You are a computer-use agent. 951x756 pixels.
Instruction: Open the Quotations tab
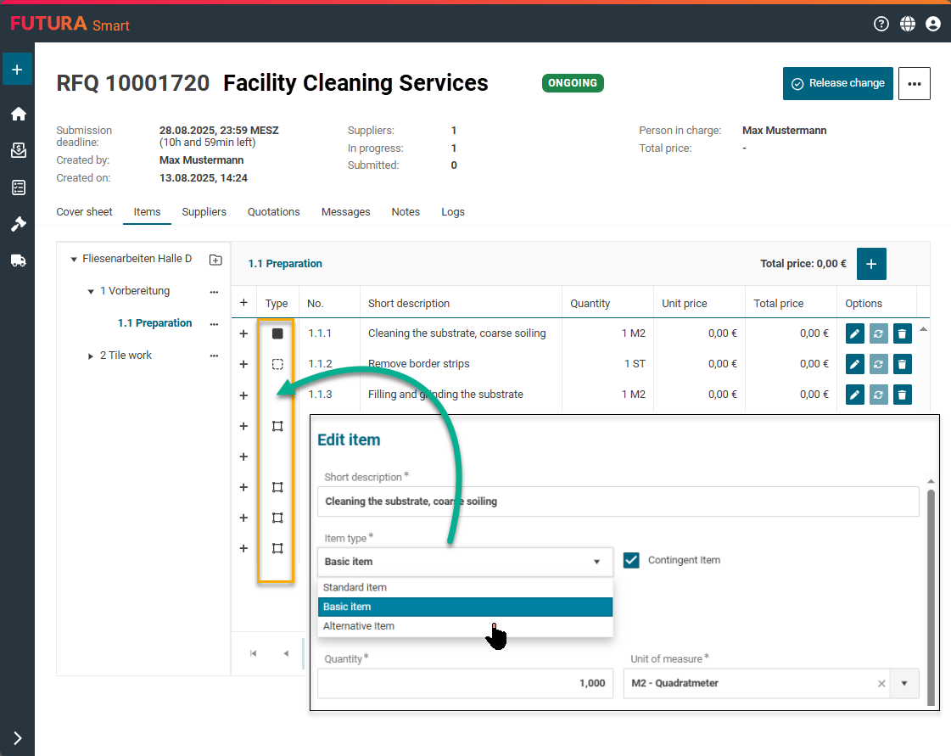tap(273, 212)
